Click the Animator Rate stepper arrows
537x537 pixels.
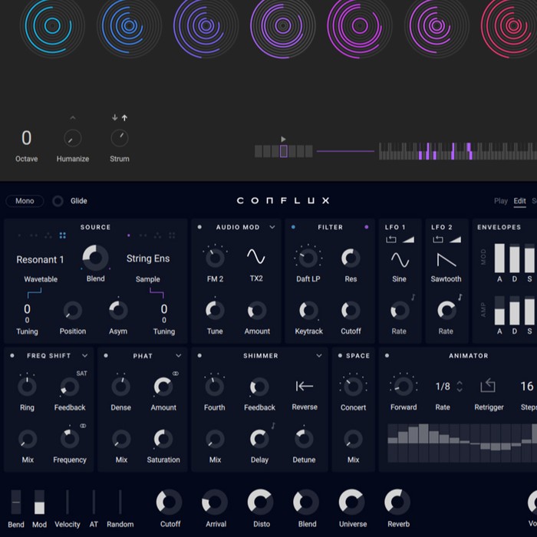click(x=460, y=387)
